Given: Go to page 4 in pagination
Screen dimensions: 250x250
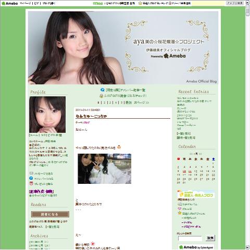Looking at the screenshot, I should click(116, 103).
